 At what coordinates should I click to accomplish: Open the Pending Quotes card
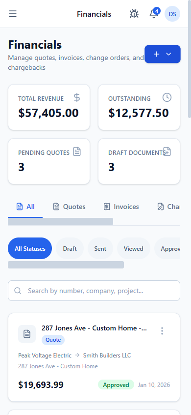click(49, 161)
